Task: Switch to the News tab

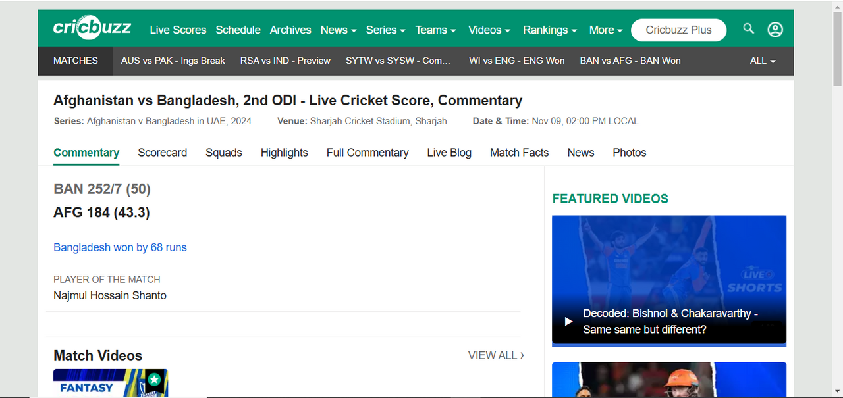Action: click(x=581, y=153)
